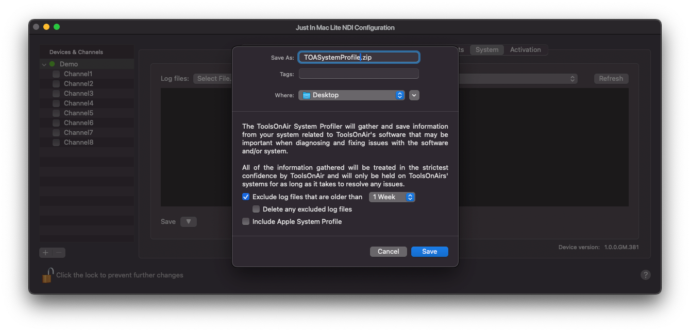Remove a device with the minus button
690x332 pixels.
point(59,252)
